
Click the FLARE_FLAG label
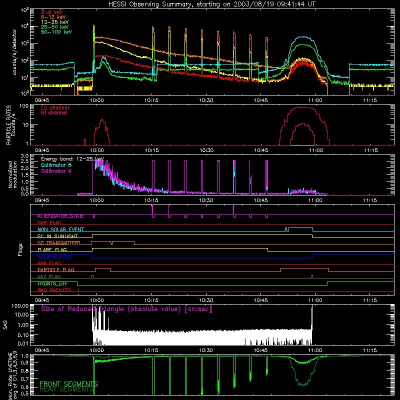[52, 249]
